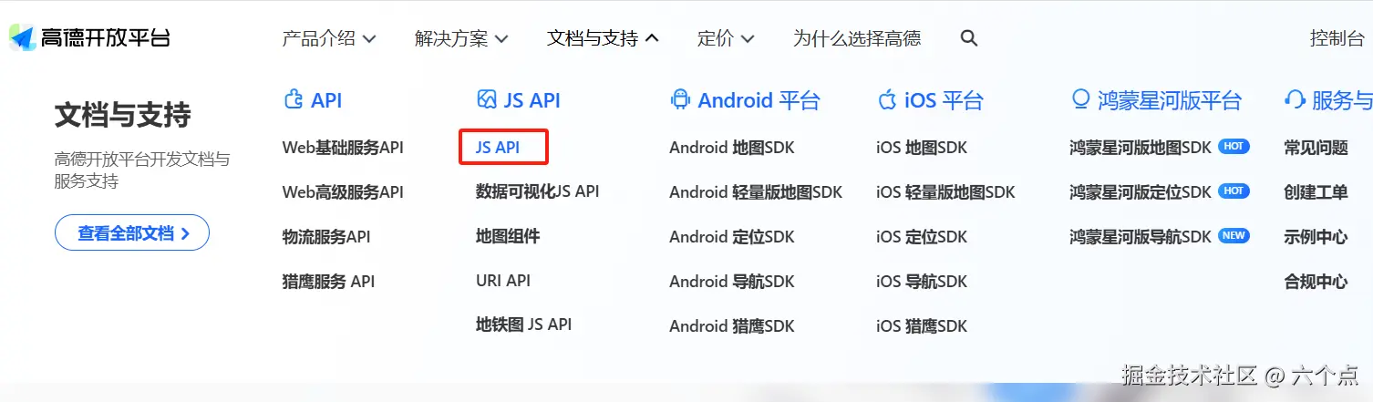Viewport: 1373px width, 402px height.
Task: Click the API column heading text
Action: pos(326,100)
